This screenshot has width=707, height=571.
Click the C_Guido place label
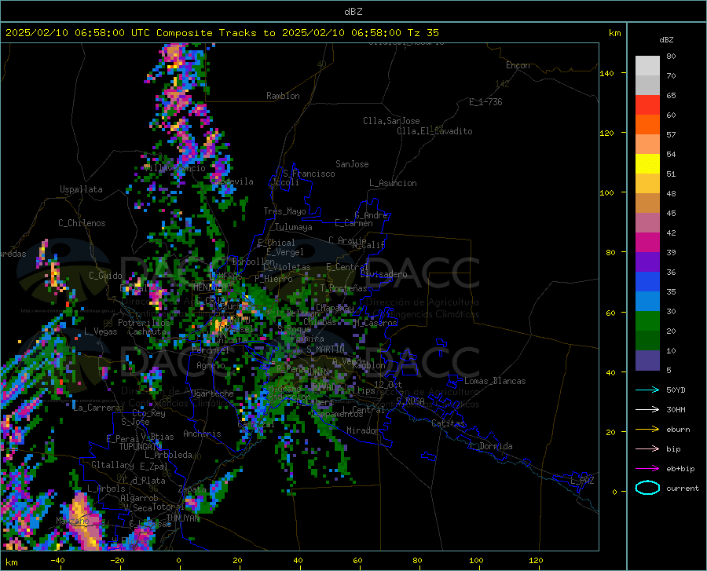(105, 276)
